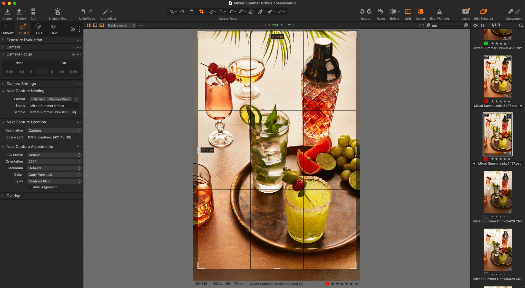525x288 pixels.
Task: Expand the Overlay panel
Action: pyautogui.click(x=3, y=196)
